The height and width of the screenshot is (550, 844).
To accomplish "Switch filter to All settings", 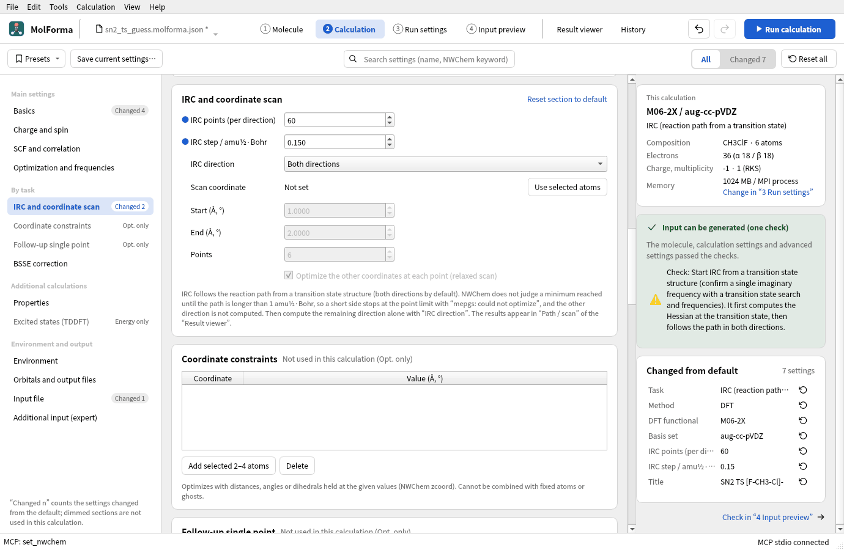I will coord(706,59).
